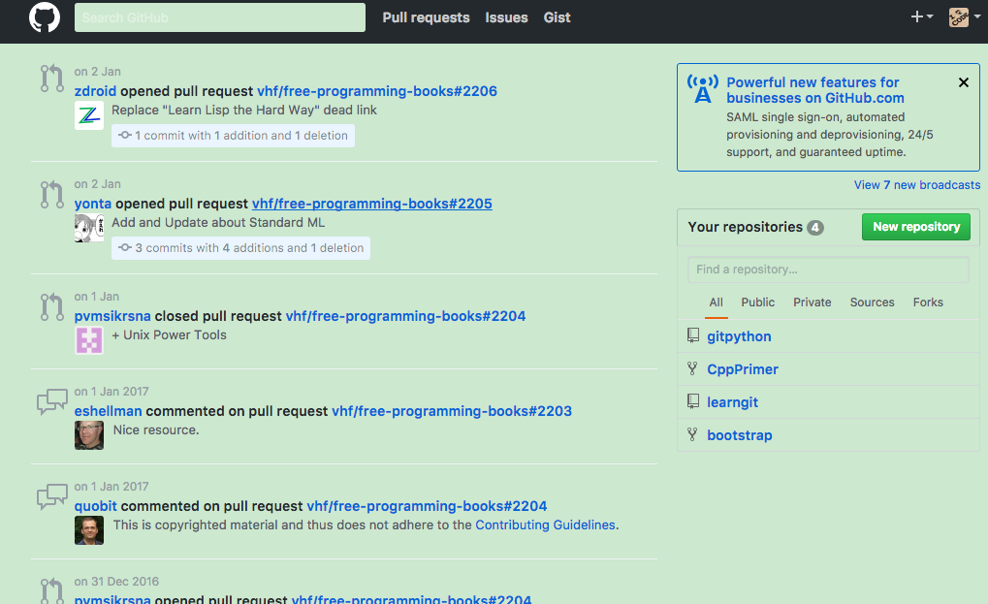Open the gitpython repository

739,337
